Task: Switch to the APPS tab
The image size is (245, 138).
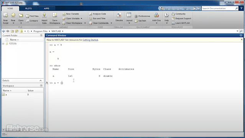Action: 46,8
